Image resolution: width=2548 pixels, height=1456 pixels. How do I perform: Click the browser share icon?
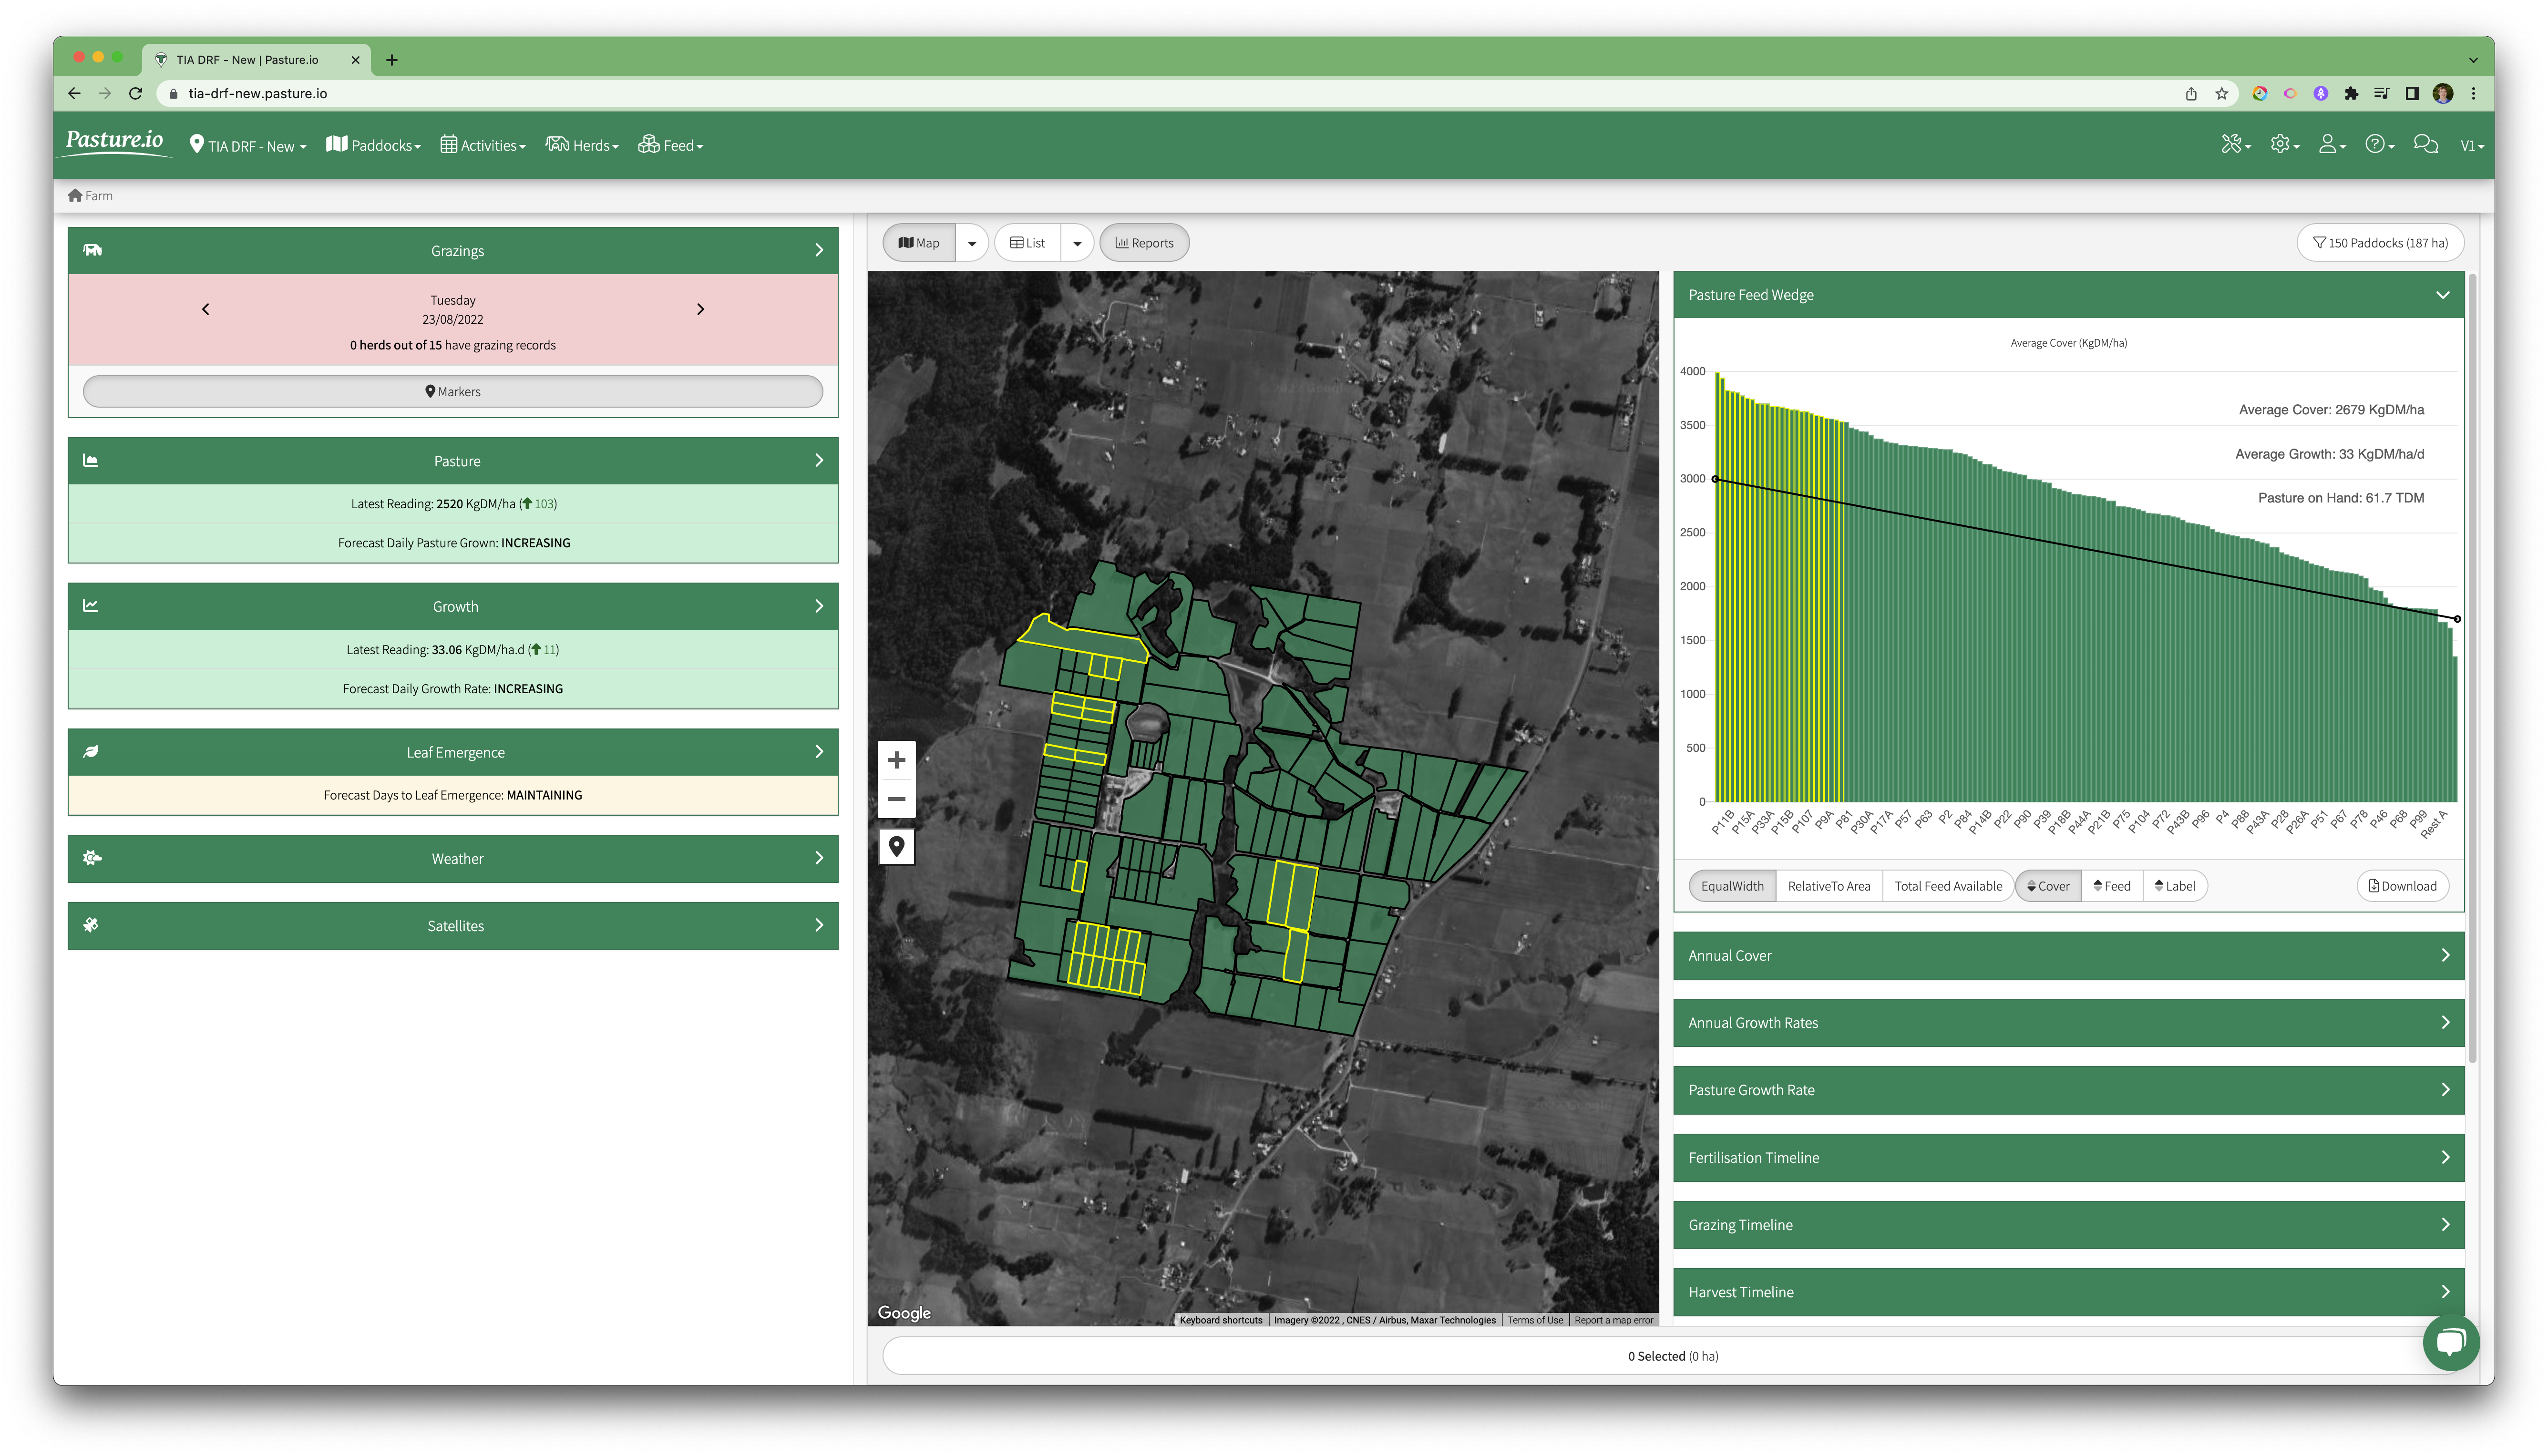(x=2191, y=93)
